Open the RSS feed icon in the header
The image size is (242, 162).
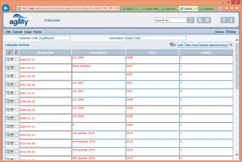200,20
